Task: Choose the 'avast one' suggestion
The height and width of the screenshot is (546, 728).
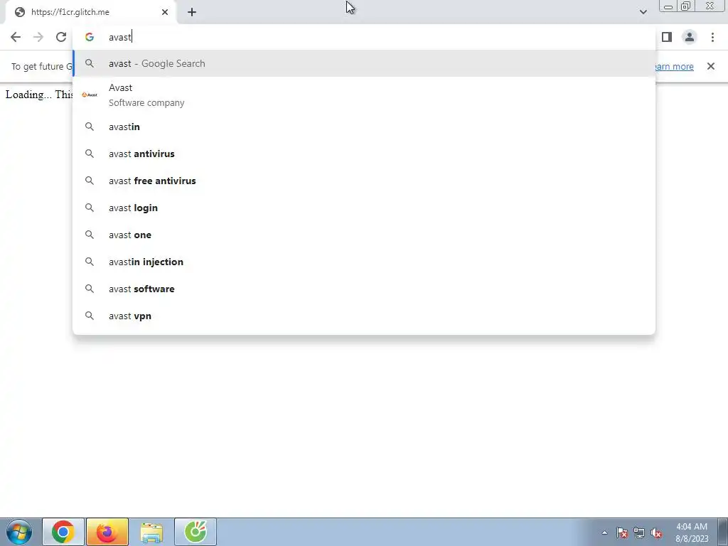Action: pos(364,235)
